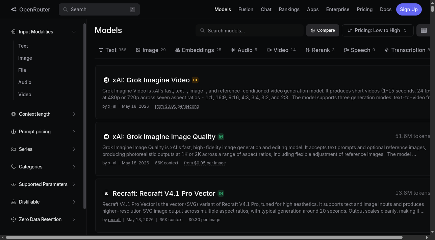Open Fusion in top navigation
This screenshot has height=240, width=435.
246,9
